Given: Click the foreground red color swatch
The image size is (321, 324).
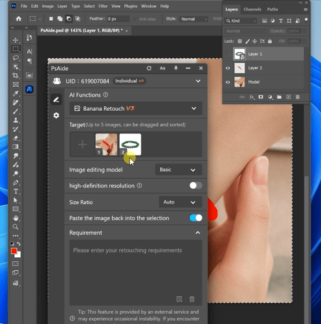Looking at the screenshot, I should click(x=14, y=251).
